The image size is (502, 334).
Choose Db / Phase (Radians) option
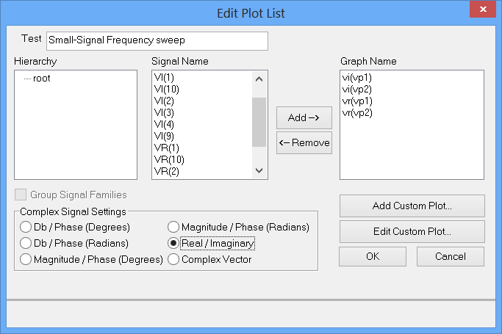tap(26, 243)
